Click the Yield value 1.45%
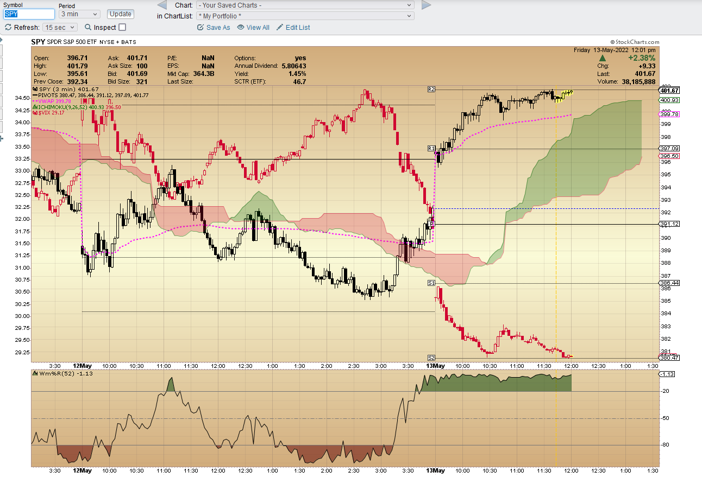The height and width of the screenshot is (478, 702). [297, 74]
